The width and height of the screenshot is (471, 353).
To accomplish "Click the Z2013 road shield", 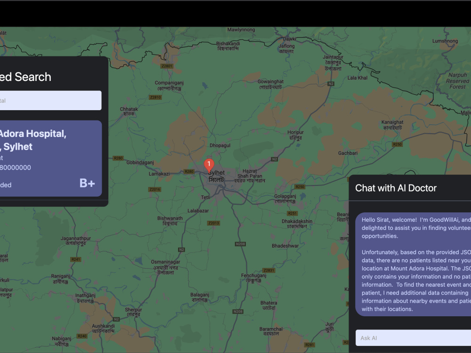I will [x=213, y=223].
